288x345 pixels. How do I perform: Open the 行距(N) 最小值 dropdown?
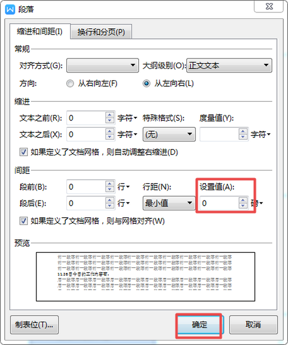tap(169, 203)
